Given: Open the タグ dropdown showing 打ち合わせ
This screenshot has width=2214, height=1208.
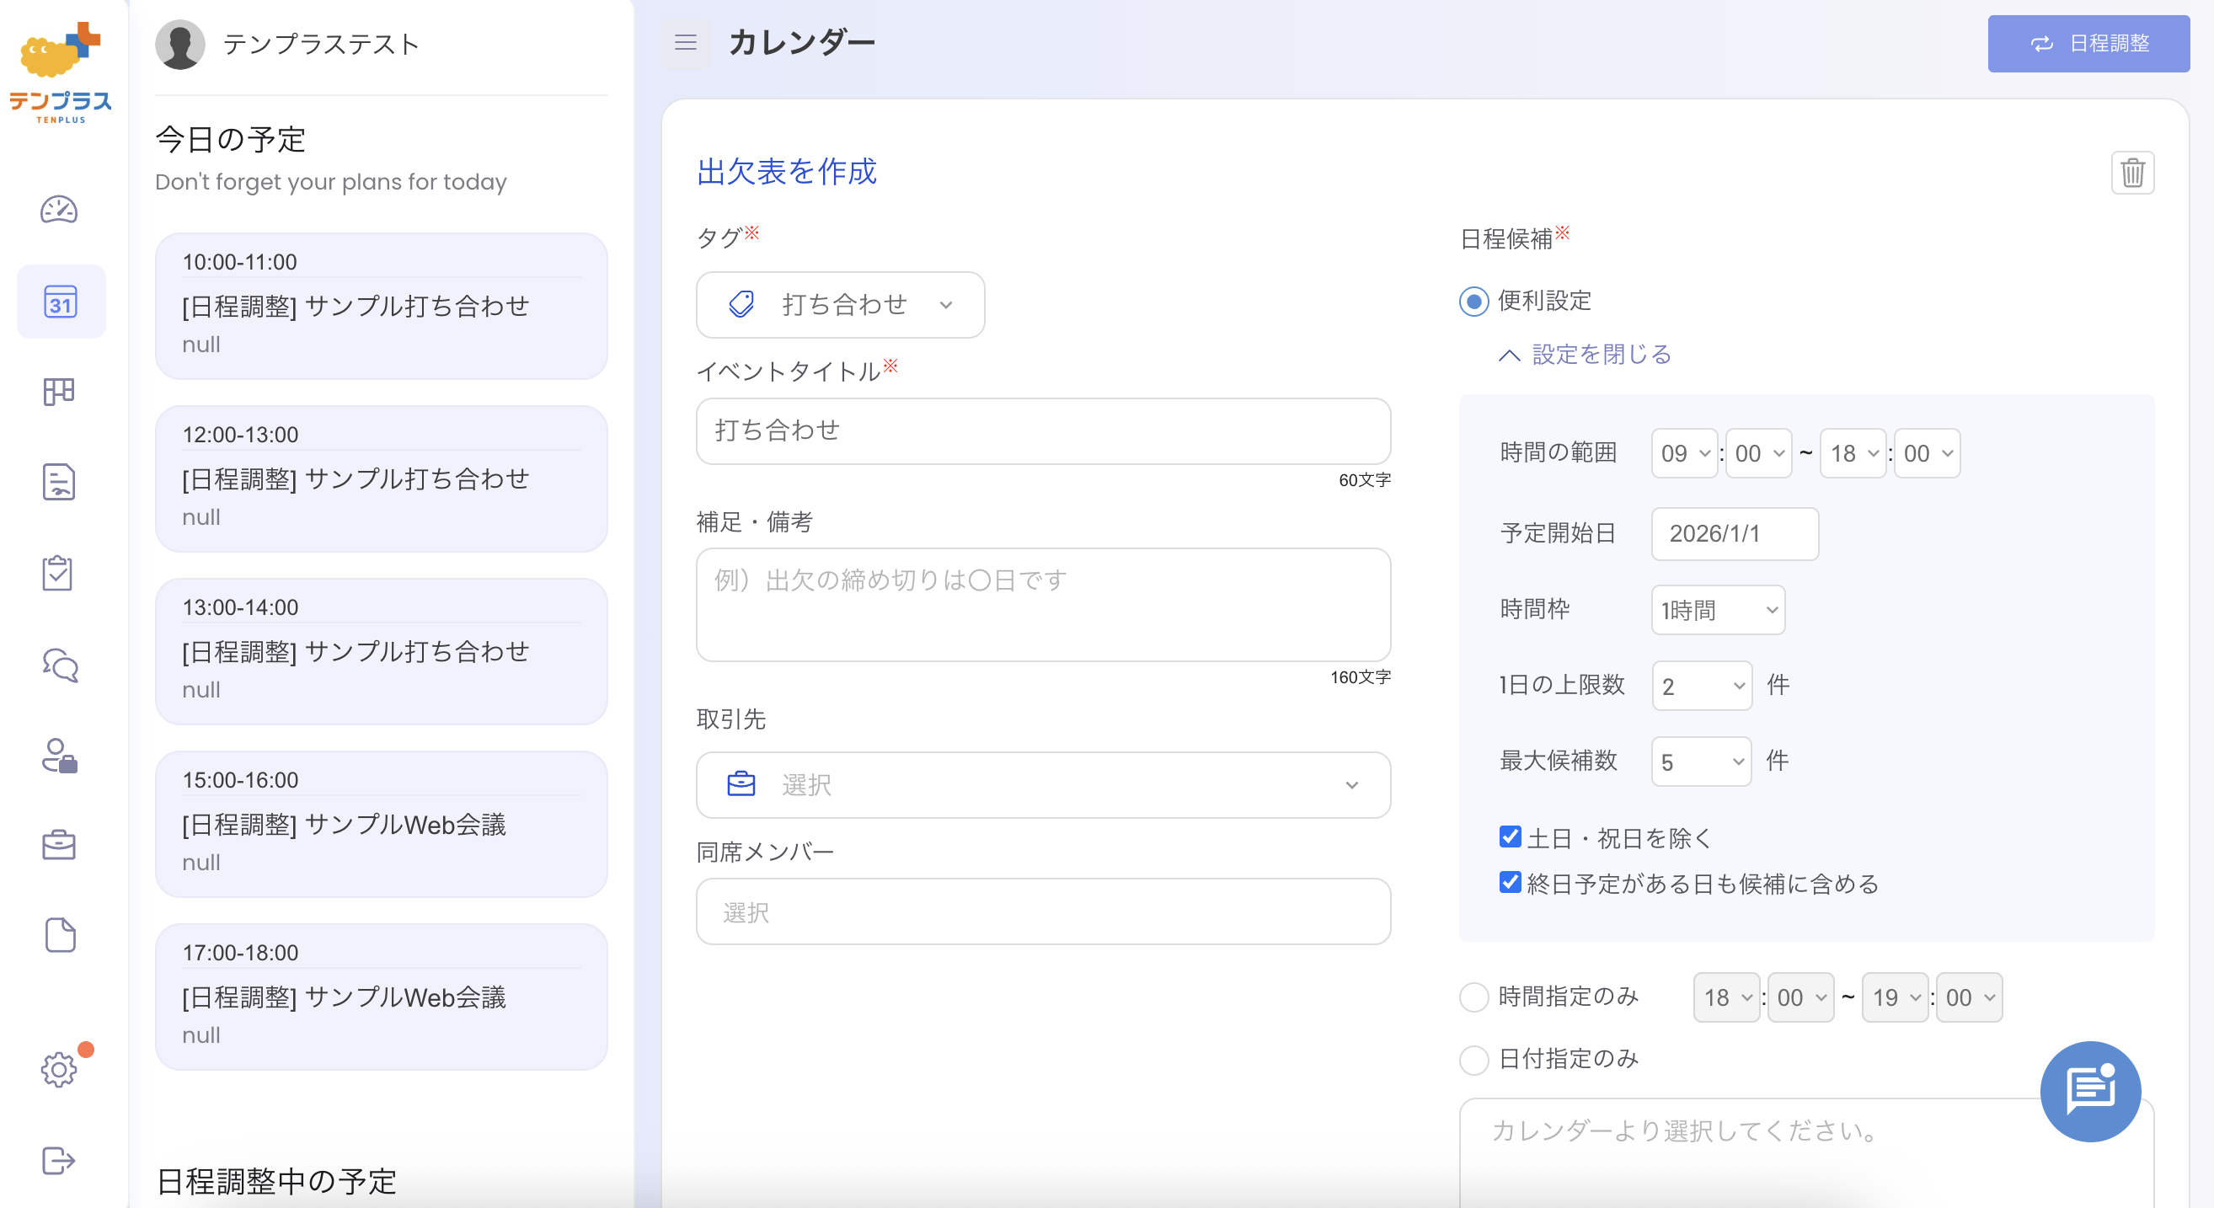Looking at the screenshot, I should [x=841, y=305].
